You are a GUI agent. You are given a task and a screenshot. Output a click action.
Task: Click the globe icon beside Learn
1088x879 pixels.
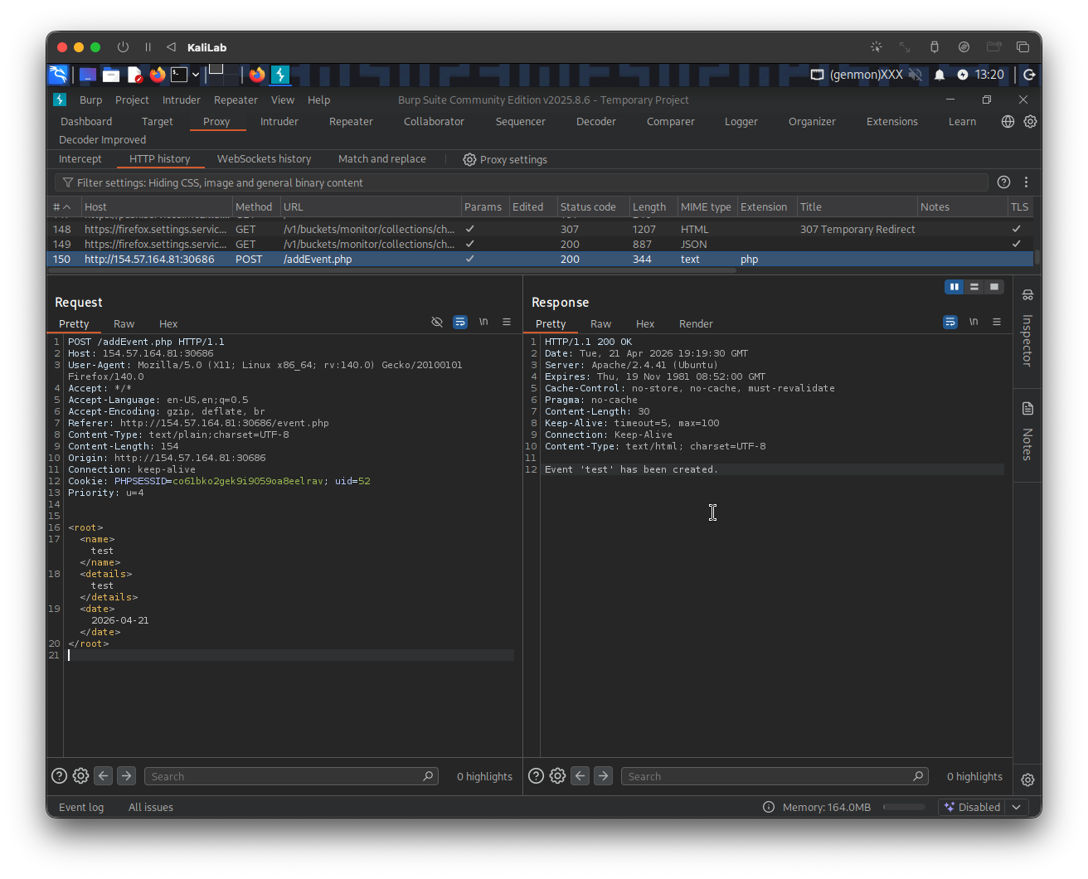click(x=1008, y=122)
